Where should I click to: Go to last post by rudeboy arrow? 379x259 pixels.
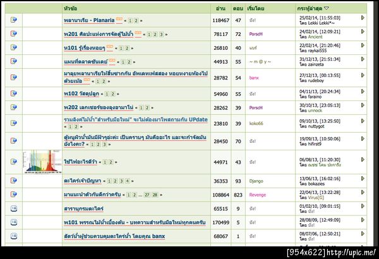(x=363, y=75)
